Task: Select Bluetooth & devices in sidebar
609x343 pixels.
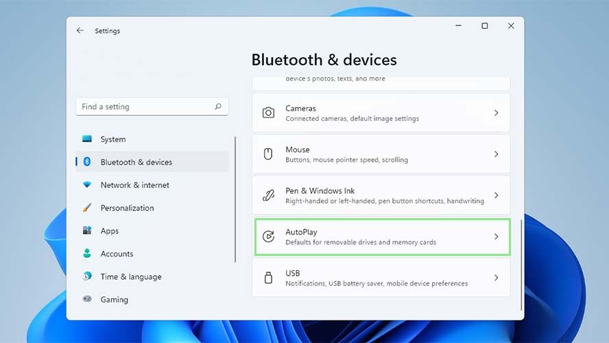Action: pyautogui.click(x=152, y=162)
